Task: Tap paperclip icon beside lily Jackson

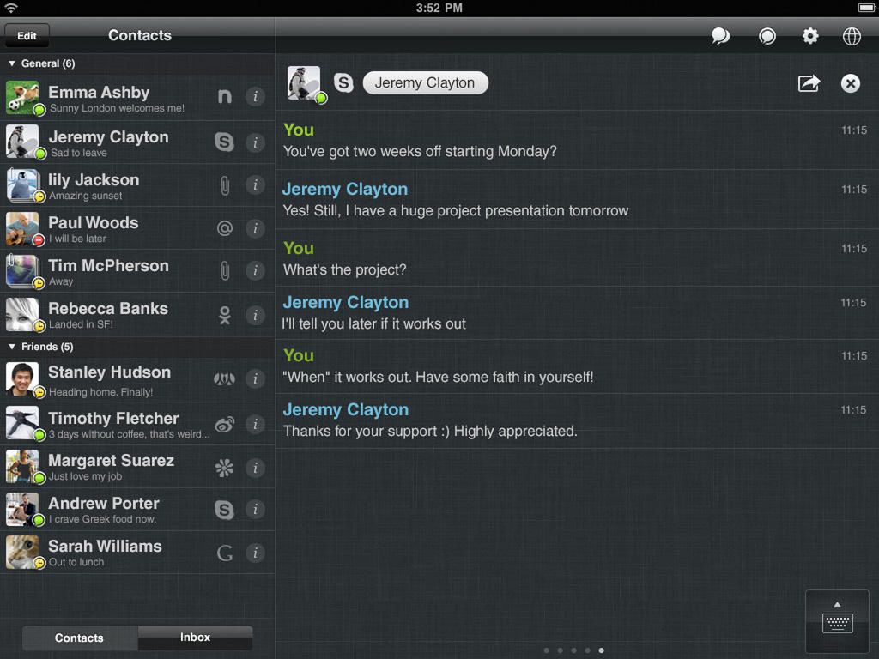Action: (x=225, y=185)
